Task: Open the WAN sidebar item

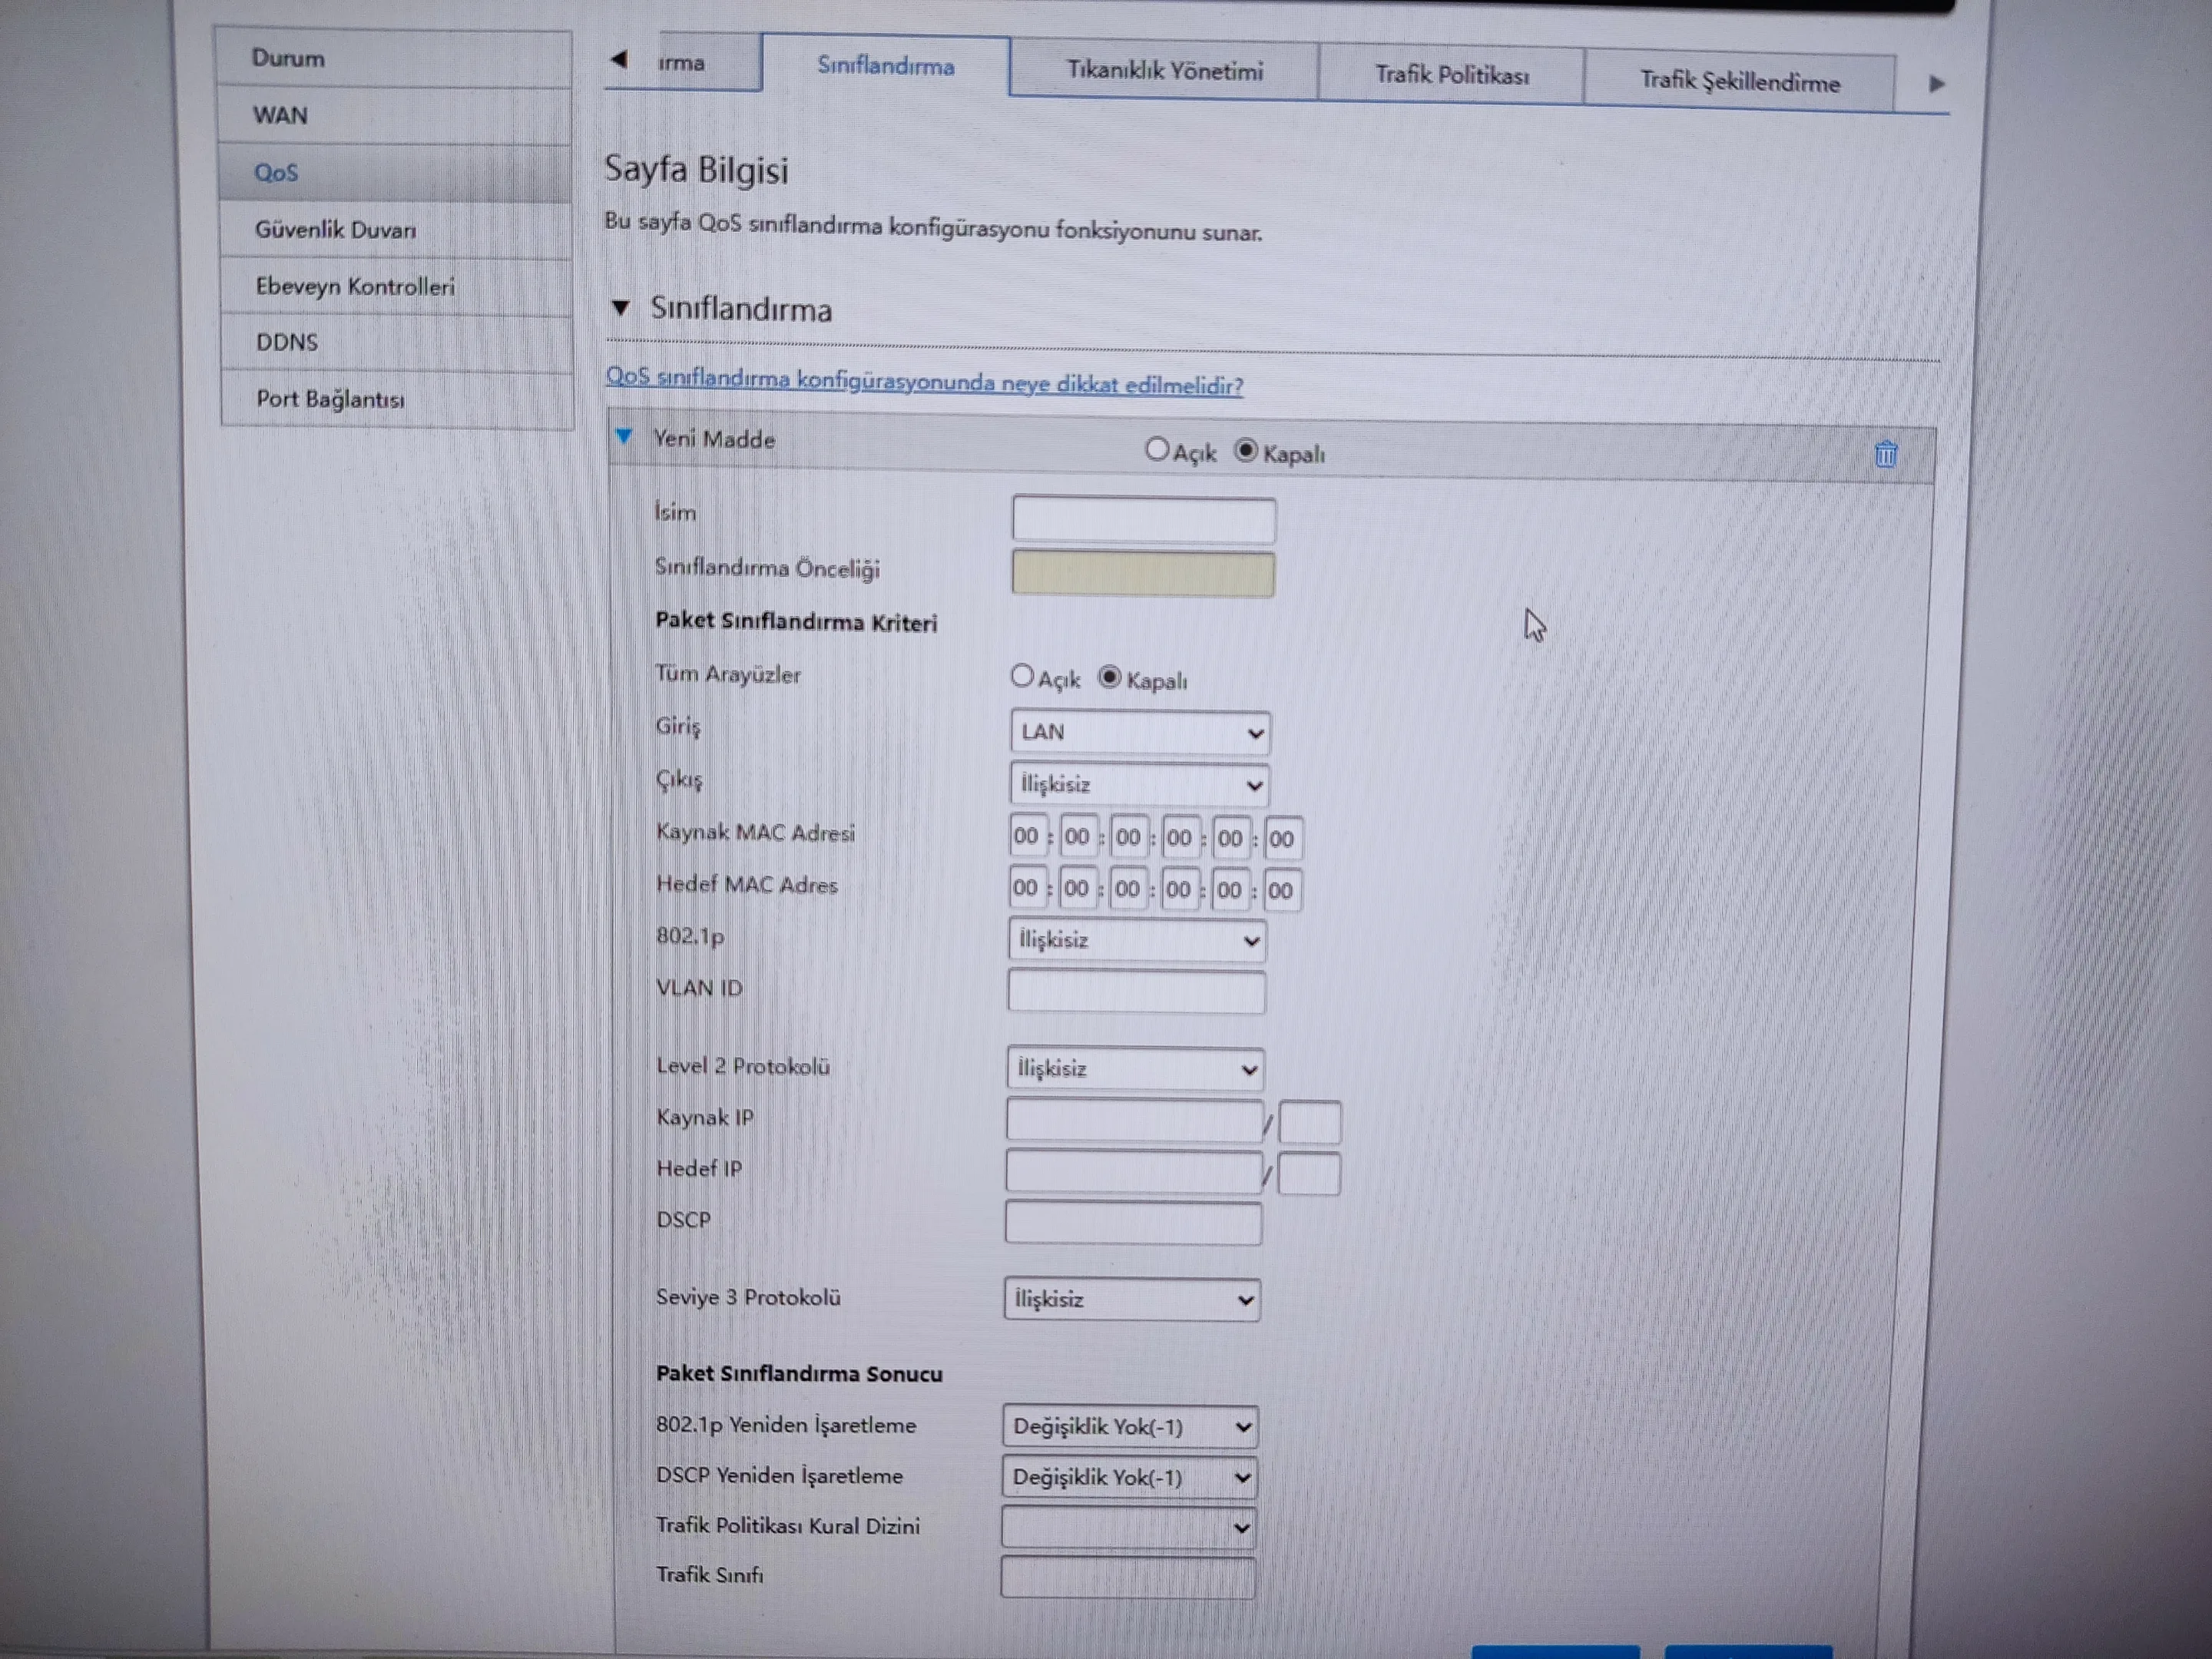Action: (395, 115)
